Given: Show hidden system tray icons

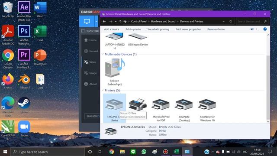Looking at the screenshot, I should point(213,152).
